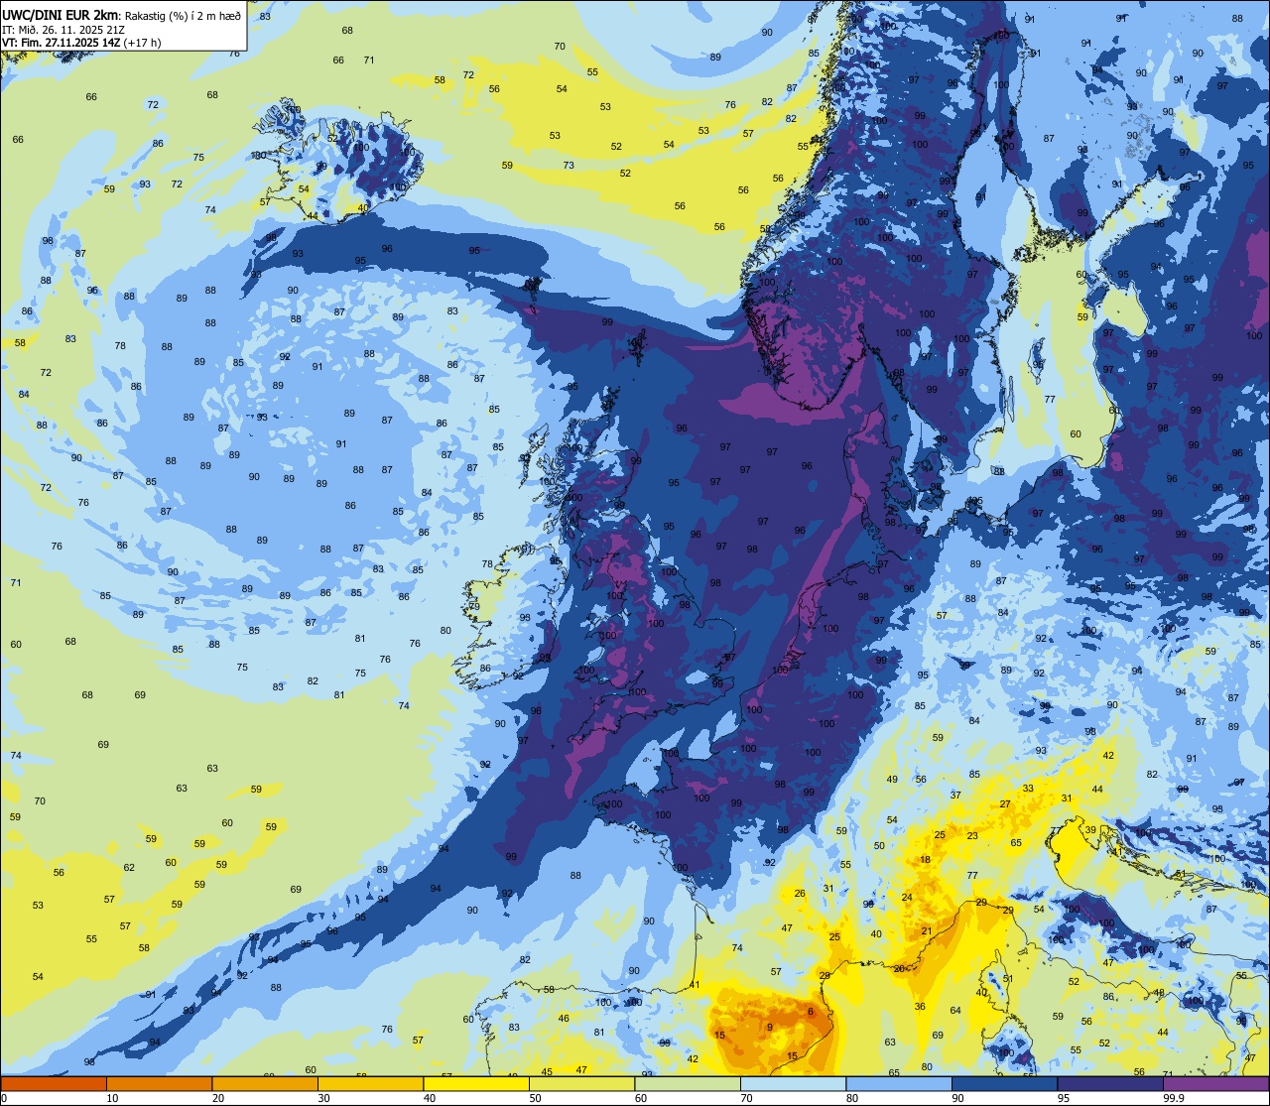Click the map value '18' over the Alps
The image size is (1270, 1106).
[x=925, y=860]
